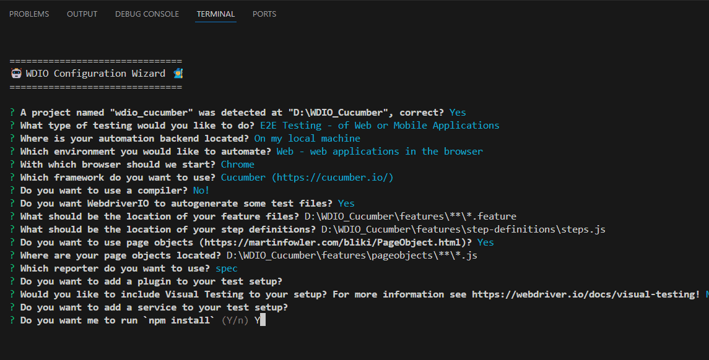Click the question mark before npm install prompt
Viewport: 709px width, 360px height.
(11, 320)
